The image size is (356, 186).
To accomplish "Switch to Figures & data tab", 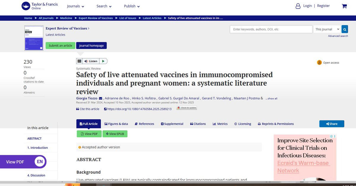I will 116,124.
